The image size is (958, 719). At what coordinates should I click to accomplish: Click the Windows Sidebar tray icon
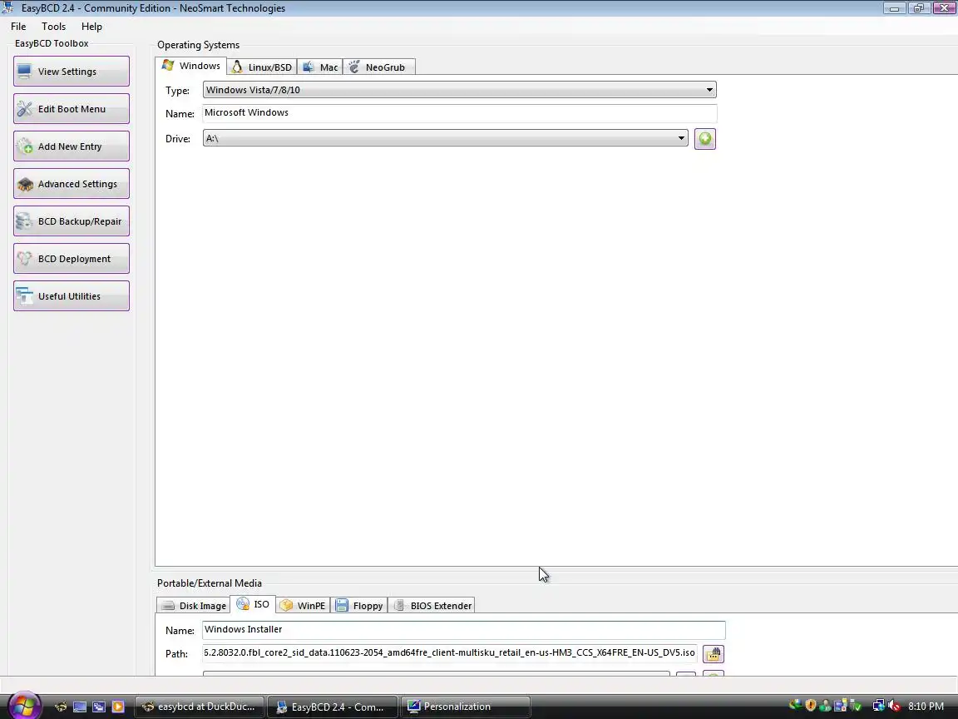coord(841,707)
